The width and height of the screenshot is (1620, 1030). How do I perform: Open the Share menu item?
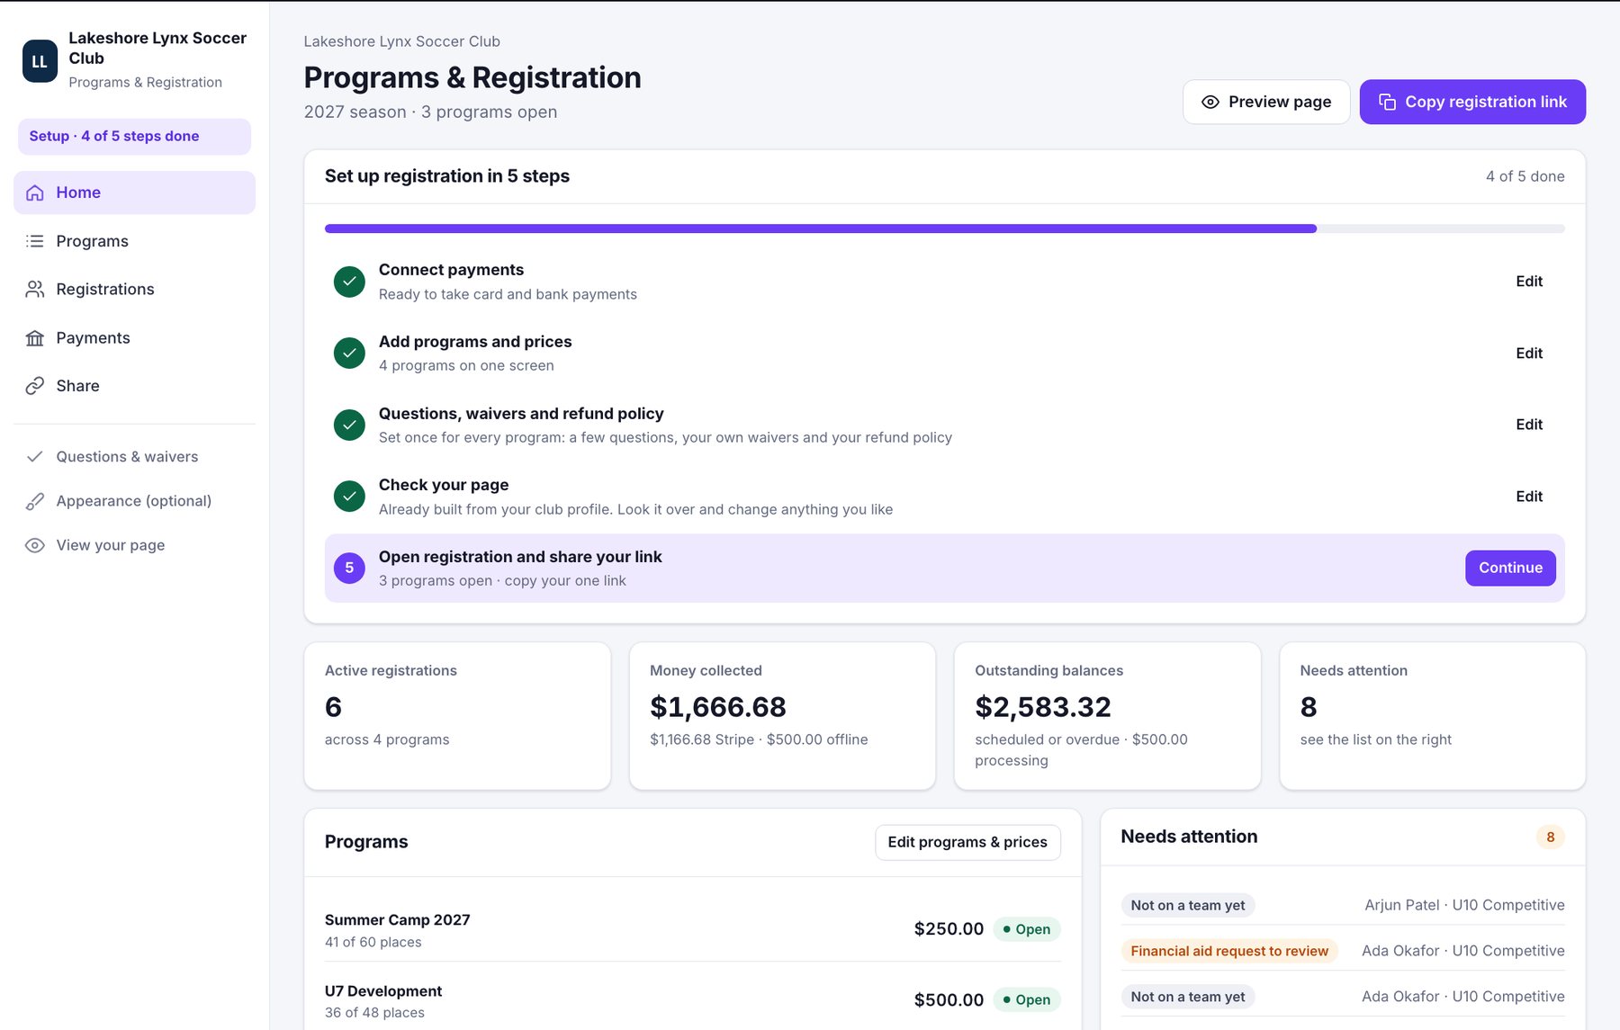[x=134, y=386]
